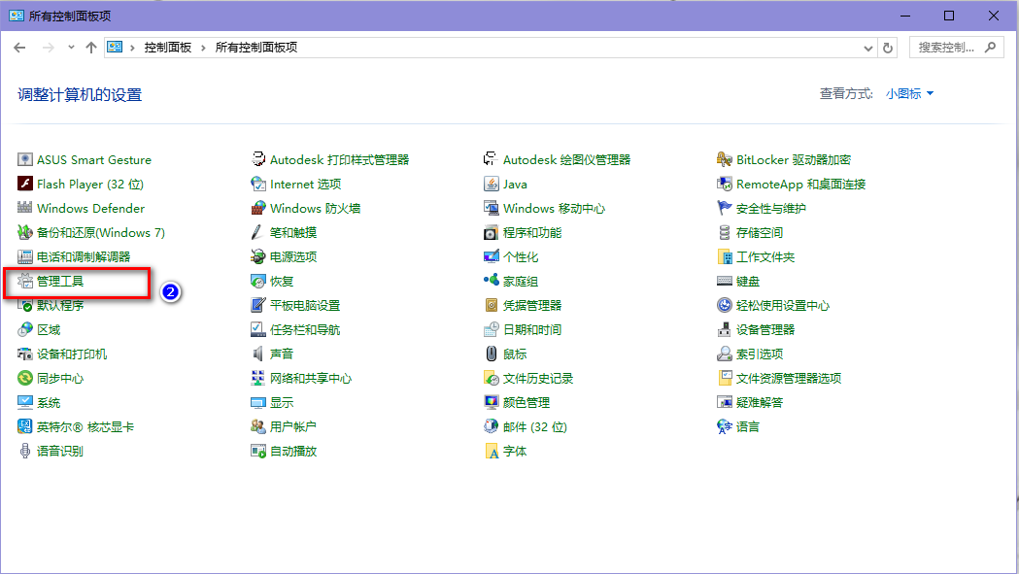This screenshot has width=1019, height=574.
Task: Click the 搜索控制 search box
Action: click(957, 48)
